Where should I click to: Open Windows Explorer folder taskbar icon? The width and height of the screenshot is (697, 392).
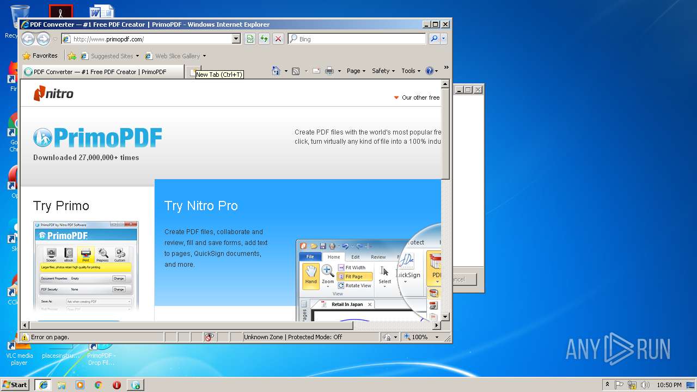pyautogui.click(x=62, y=384)
